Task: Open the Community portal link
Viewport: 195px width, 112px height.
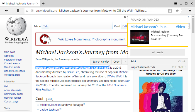Action: coord(13,94)
